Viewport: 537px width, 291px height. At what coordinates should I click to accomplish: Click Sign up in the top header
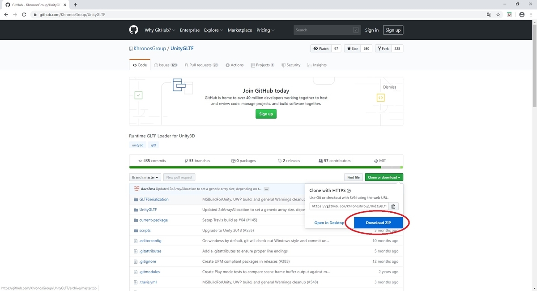point(393,30)
